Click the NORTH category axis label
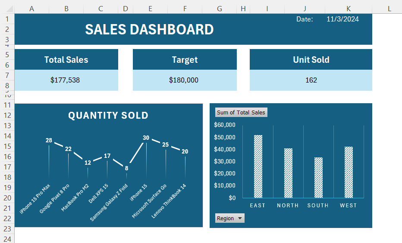Viewport: 402px width, 243px height. 288,206
